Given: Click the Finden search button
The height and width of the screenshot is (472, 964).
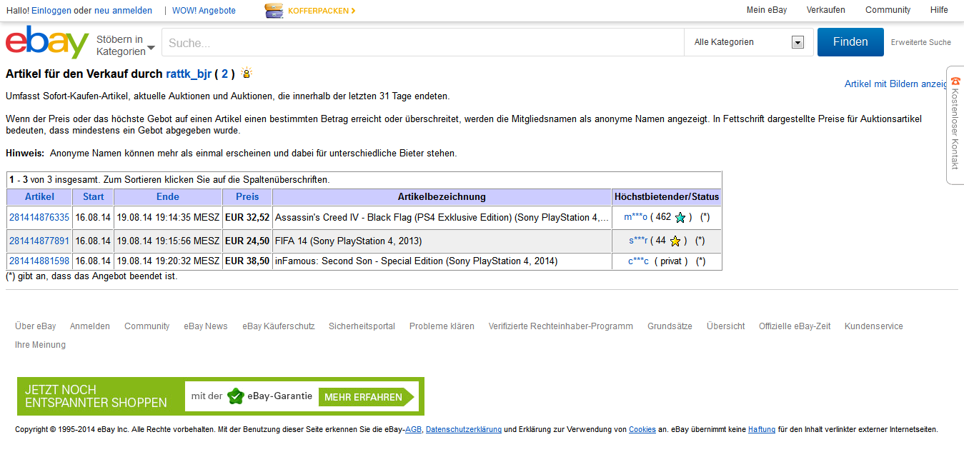Looking at the screenshot, I should tap(850, 42).
